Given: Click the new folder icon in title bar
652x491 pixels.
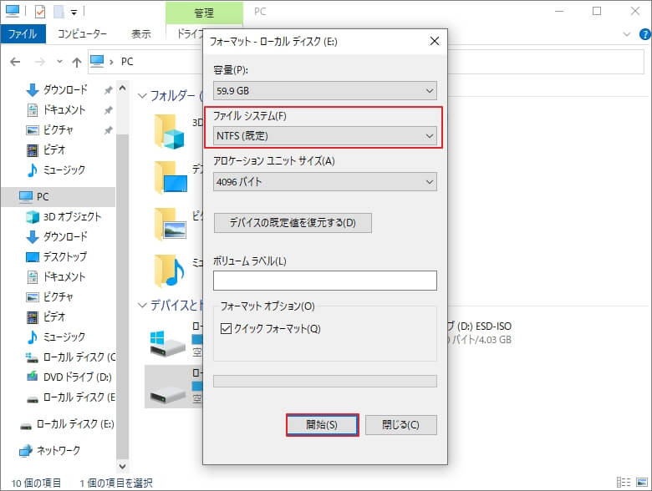Looking at the screenshot, I should (x=59, y=12).
